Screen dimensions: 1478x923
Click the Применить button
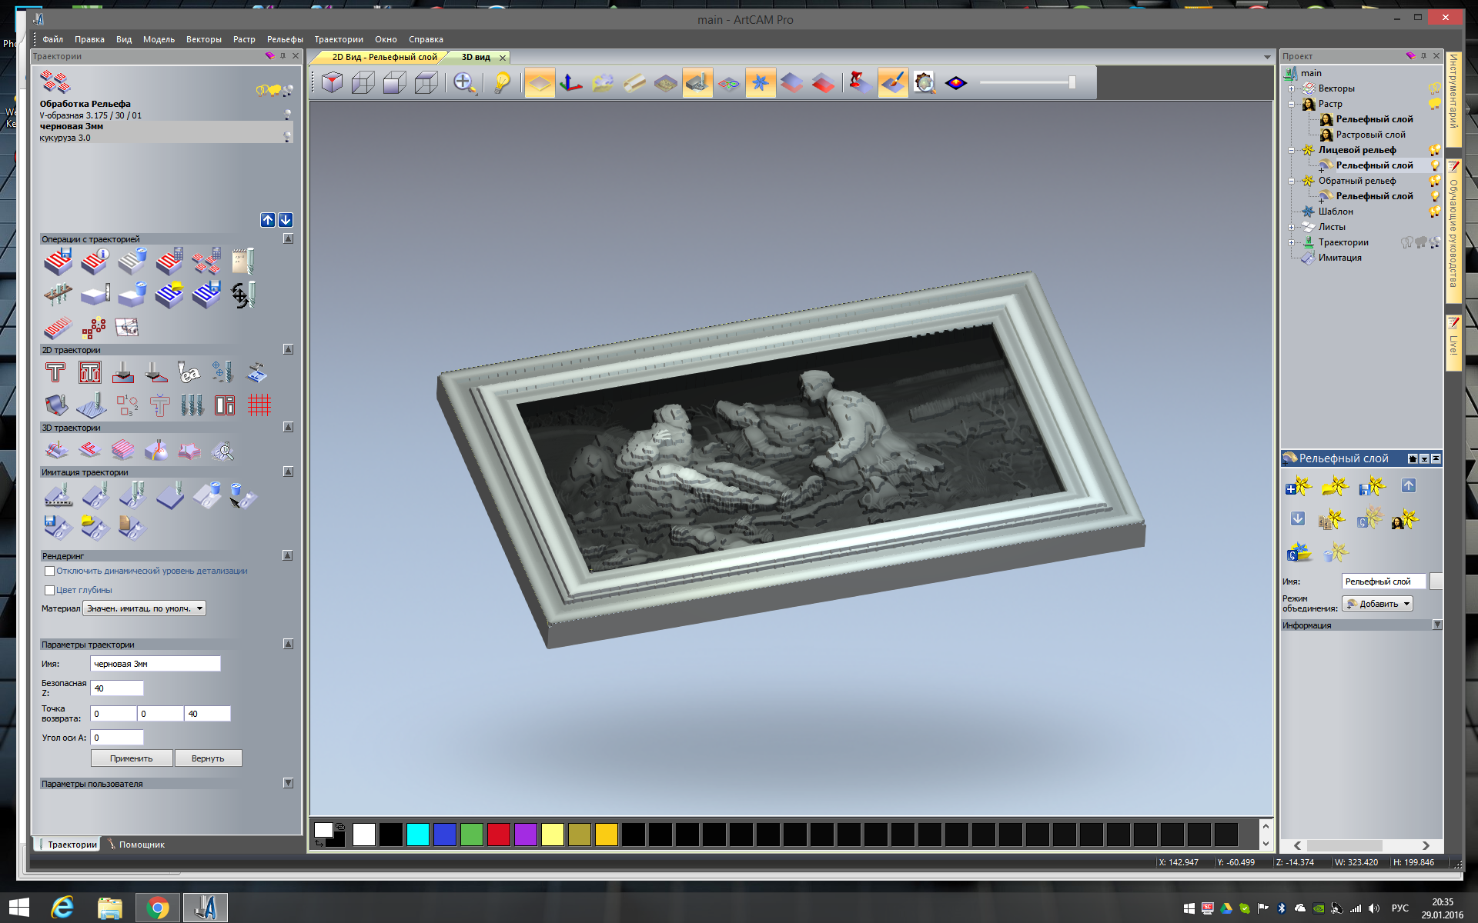coord(131,758)
